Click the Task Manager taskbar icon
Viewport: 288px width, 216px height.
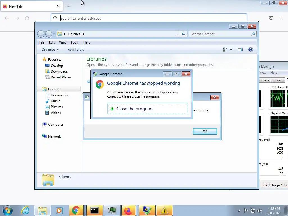(112, 210)
